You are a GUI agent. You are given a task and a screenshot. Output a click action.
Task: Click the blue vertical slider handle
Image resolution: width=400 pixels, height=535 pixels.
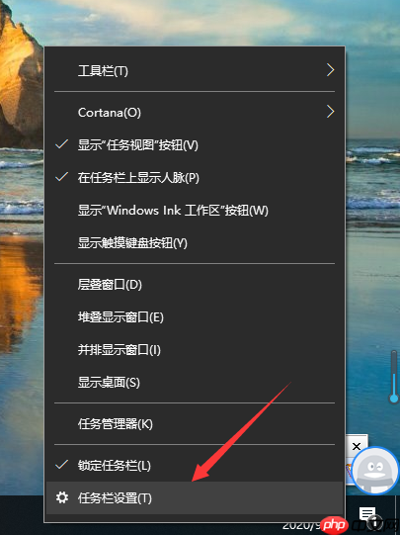(394, 399)
